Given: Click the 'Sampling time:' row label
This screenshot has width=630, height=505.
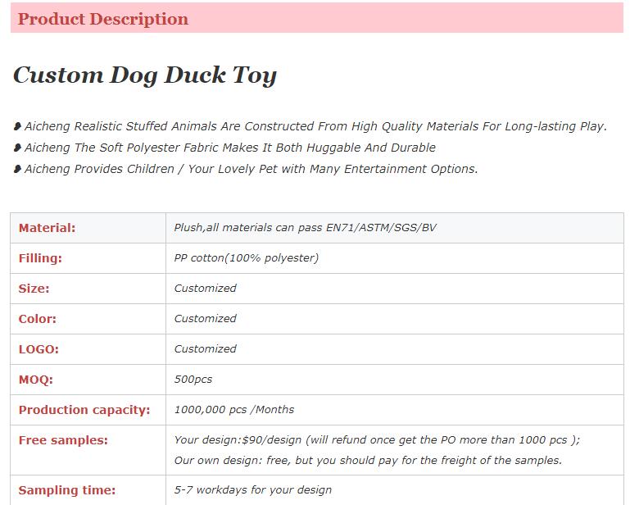Looking at the screenshot, I should coord(67,490).
